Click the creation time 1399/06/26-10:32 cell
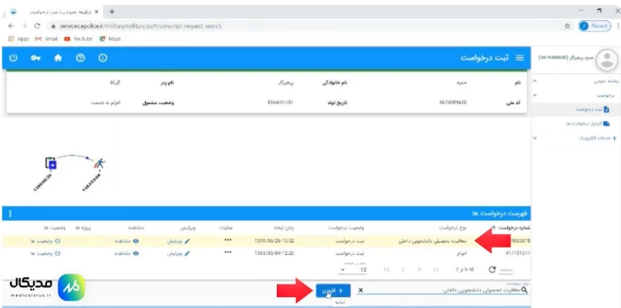This screenshot has height=308, width=621. (x=273, y=241)
